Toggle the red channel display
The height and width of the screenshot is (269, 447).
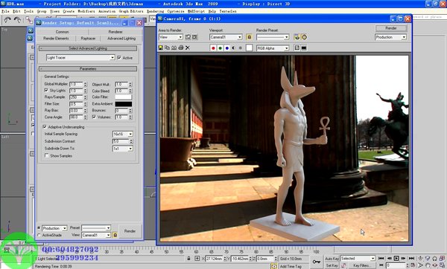(213, 48)
